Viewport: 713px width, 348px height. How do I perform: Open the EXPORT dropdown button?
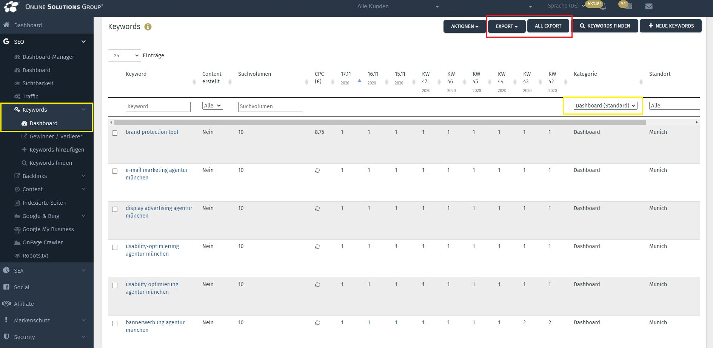click(x=507, y=26)
